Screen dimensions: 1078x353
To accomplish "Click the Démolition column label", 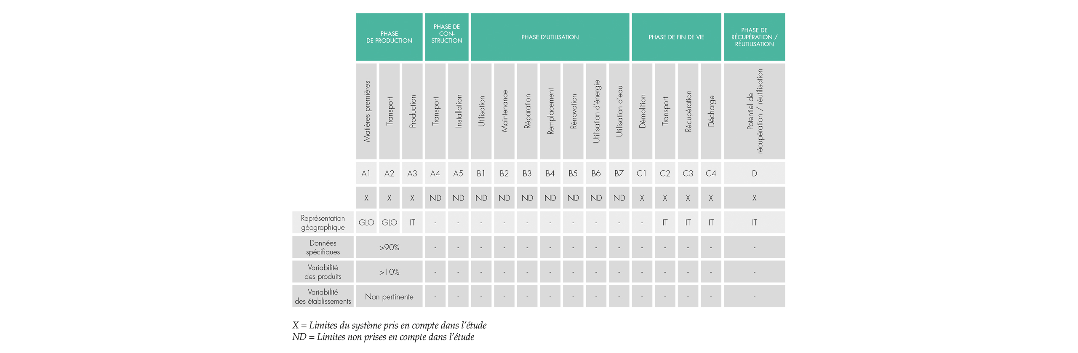I will 642,111.
